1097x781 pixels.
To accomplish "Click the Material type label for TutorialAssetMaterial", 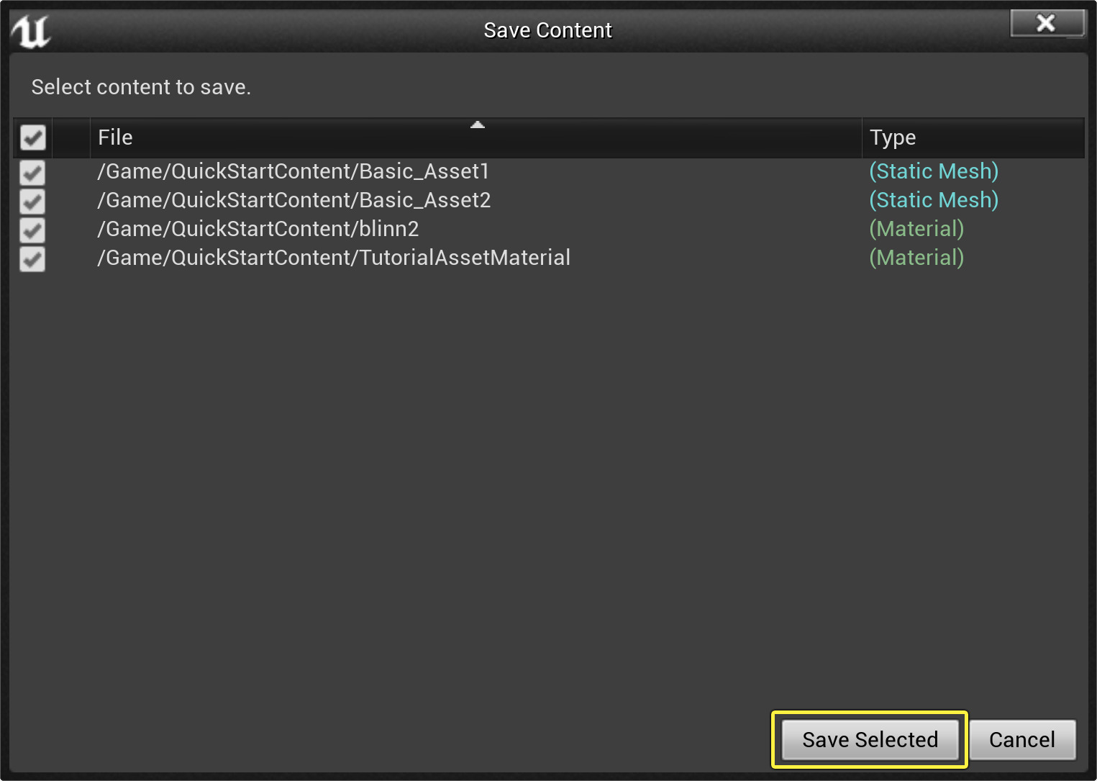I will point(916,258).
